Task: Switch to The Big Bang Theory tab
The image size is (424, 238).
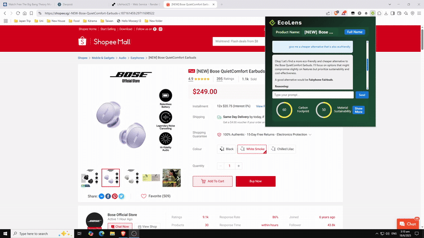Action: pyautogui.click(x=28, y=4)
